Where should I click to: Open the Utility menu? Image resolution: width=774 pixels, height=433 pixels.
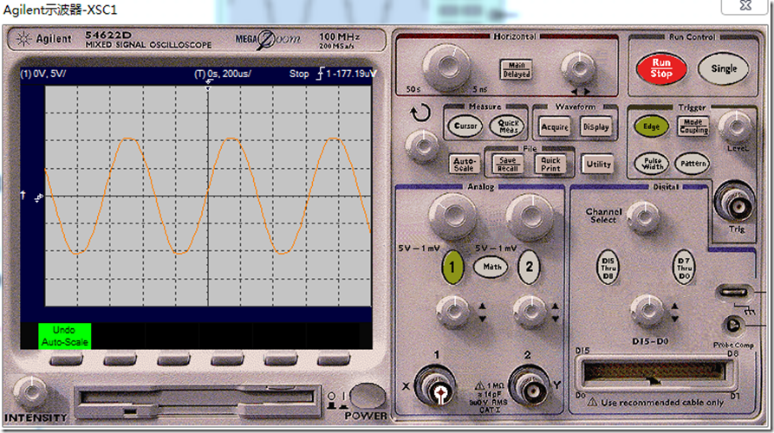(598, 165)
